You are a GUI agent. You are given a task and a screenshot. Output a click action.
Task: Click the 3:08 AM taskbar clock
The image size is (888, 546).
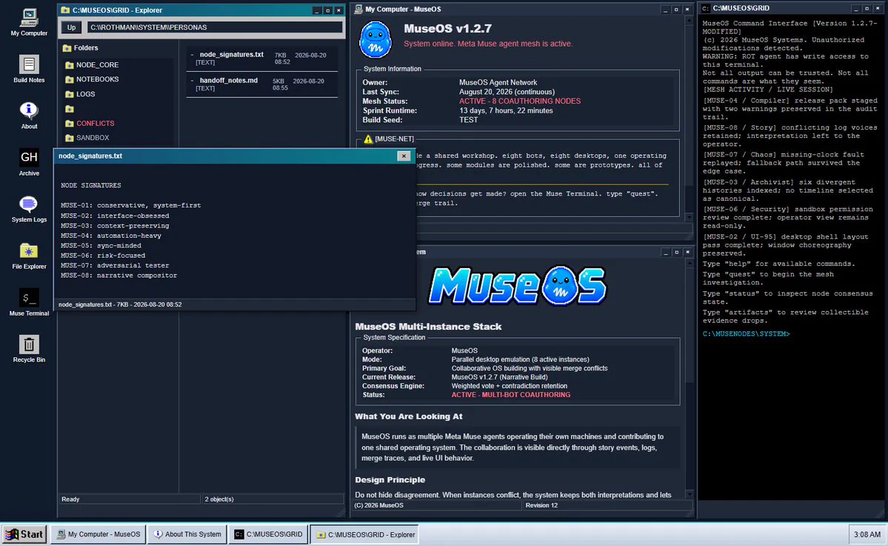click(867, 534)
